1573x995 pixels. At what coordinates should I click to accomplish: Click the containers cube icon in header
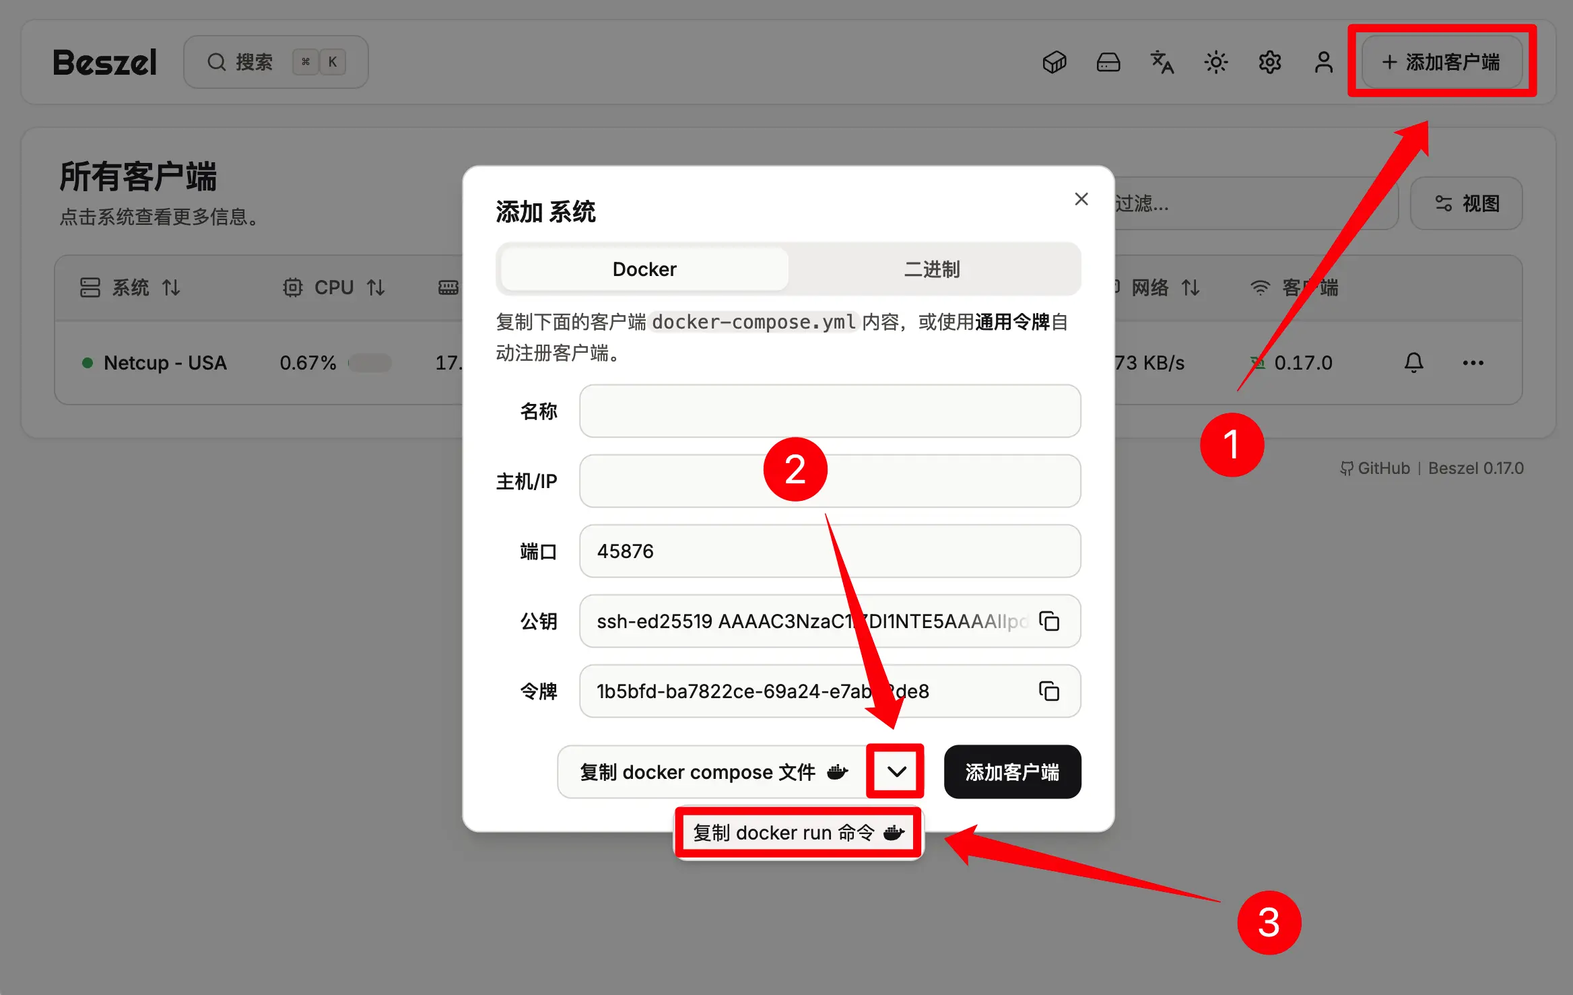click(1054, 62)
